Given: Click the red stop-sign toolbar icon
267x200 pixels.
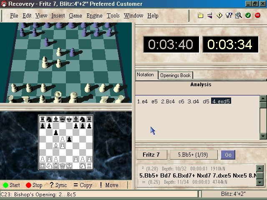Looking at the screenshot, I should tap(257, 15).
